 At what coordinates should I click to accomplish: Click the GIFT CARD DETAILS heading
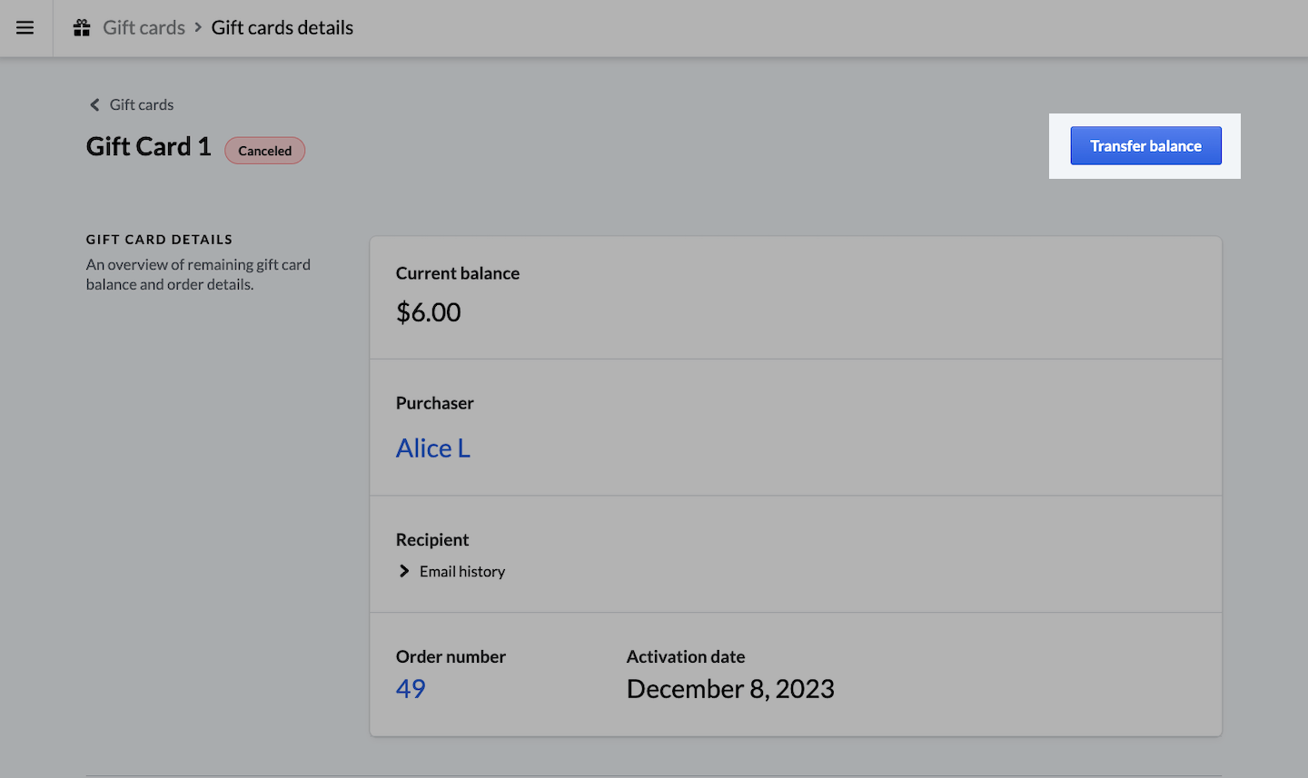pos(159,240)
